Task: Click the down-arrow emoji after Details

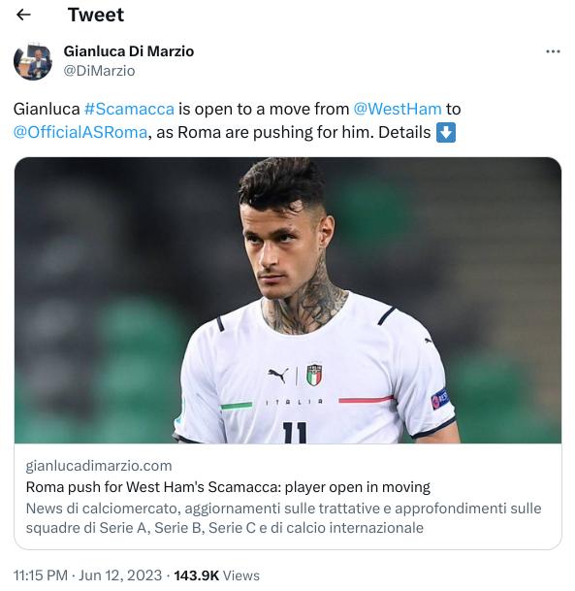Action: pos(446,132)
